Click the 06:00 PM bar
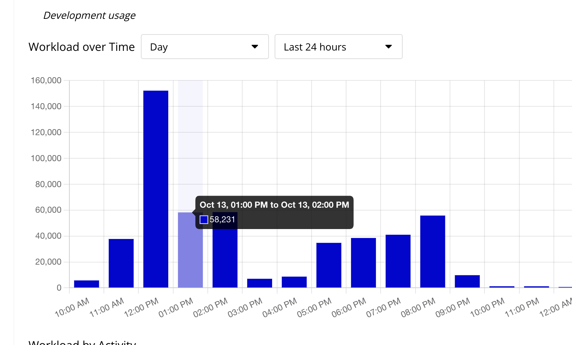Image resolution: width=572 pixels, height=345 pixels. coord(364,262)
